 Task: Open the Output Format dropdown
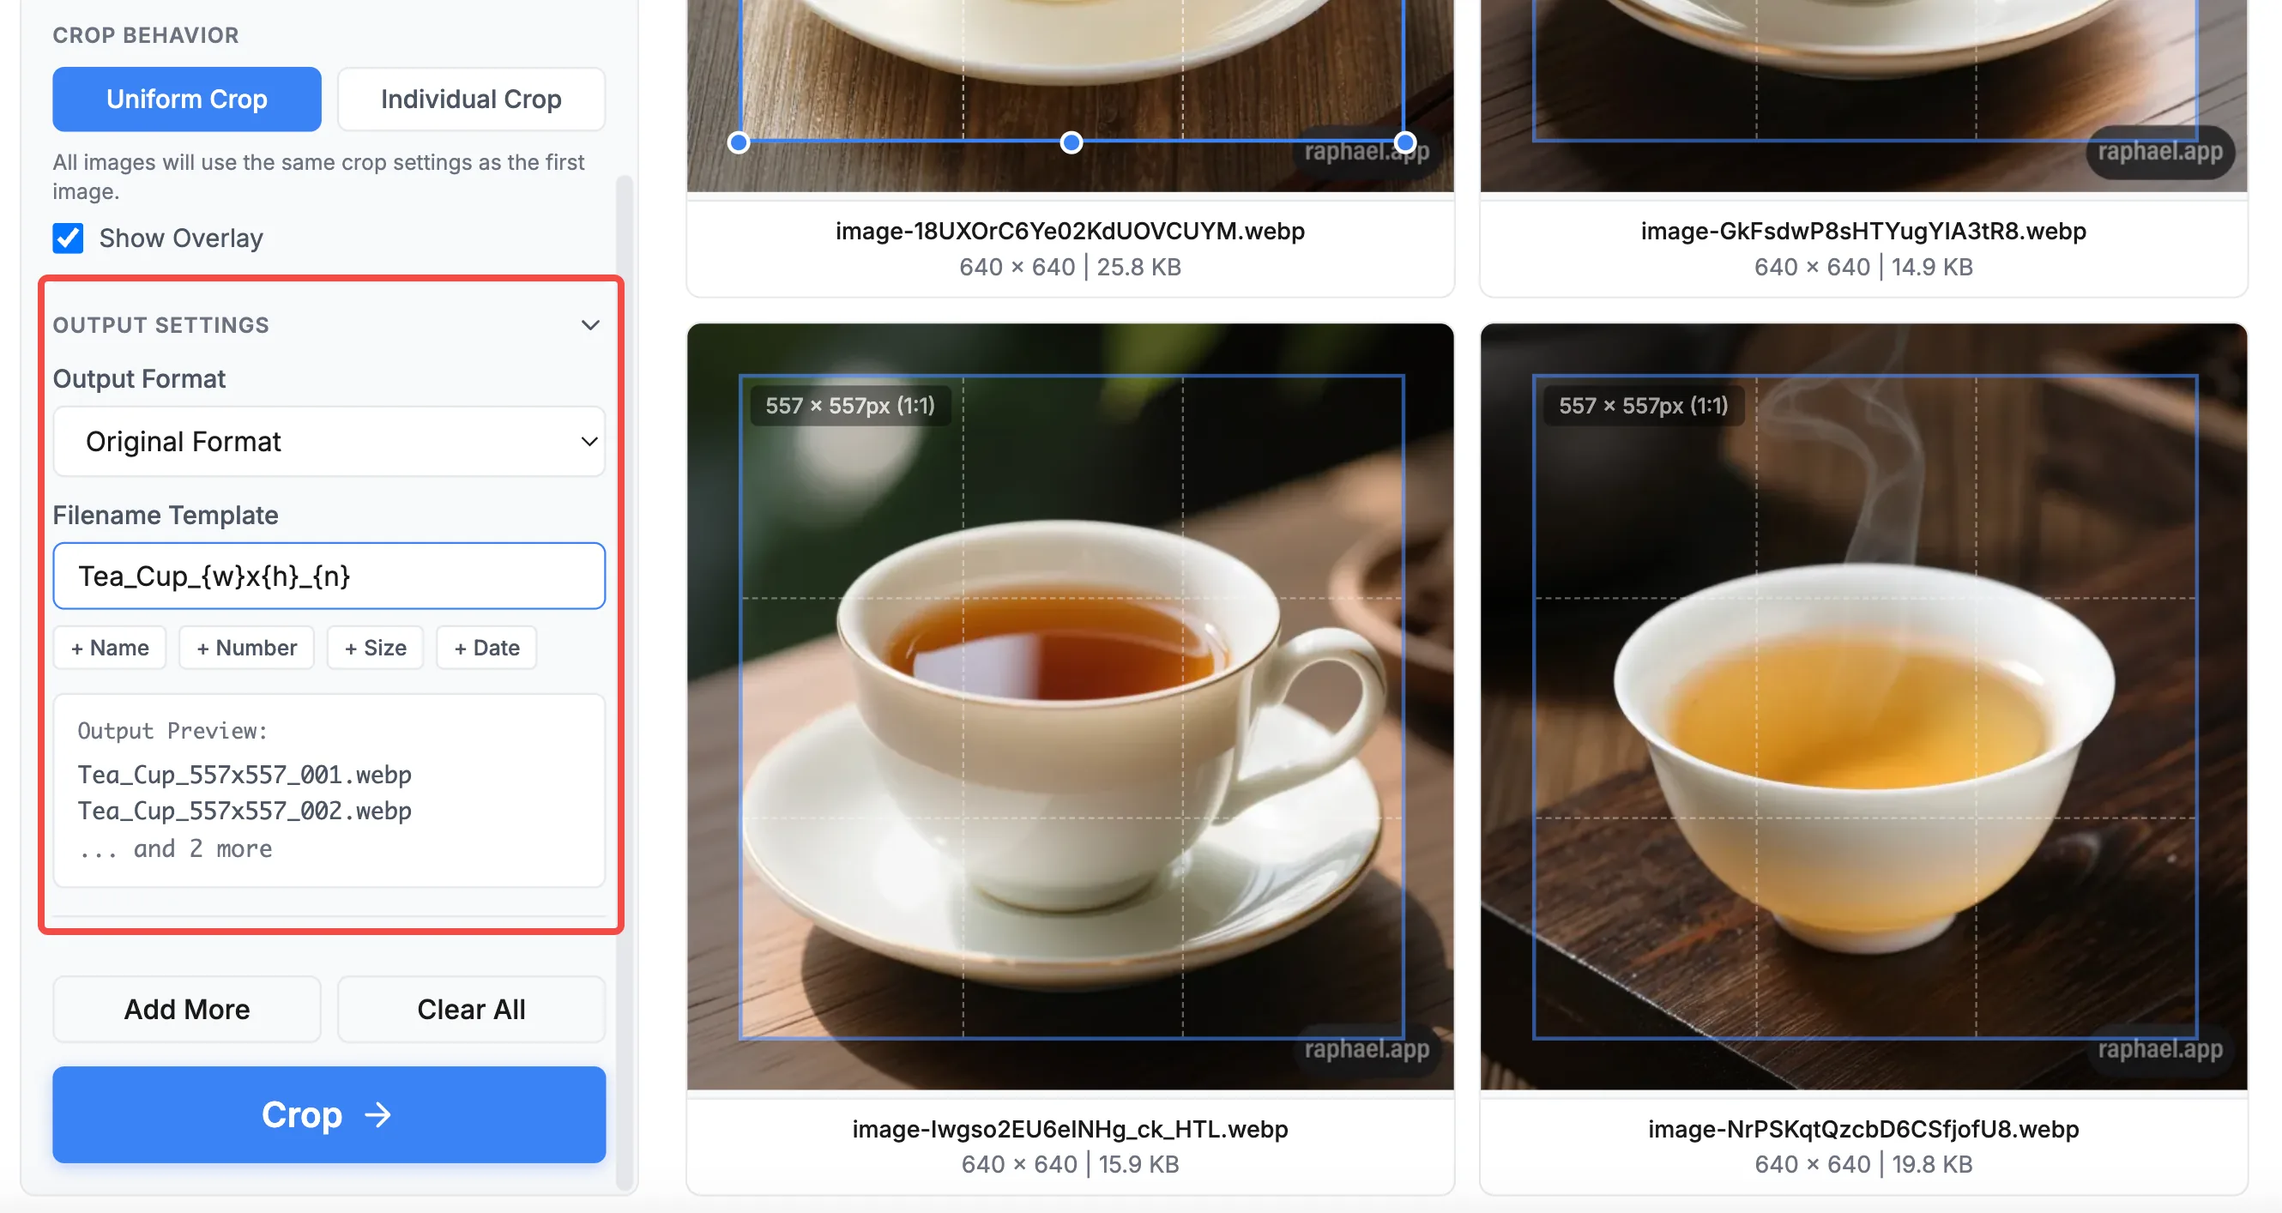coord(329,441)
